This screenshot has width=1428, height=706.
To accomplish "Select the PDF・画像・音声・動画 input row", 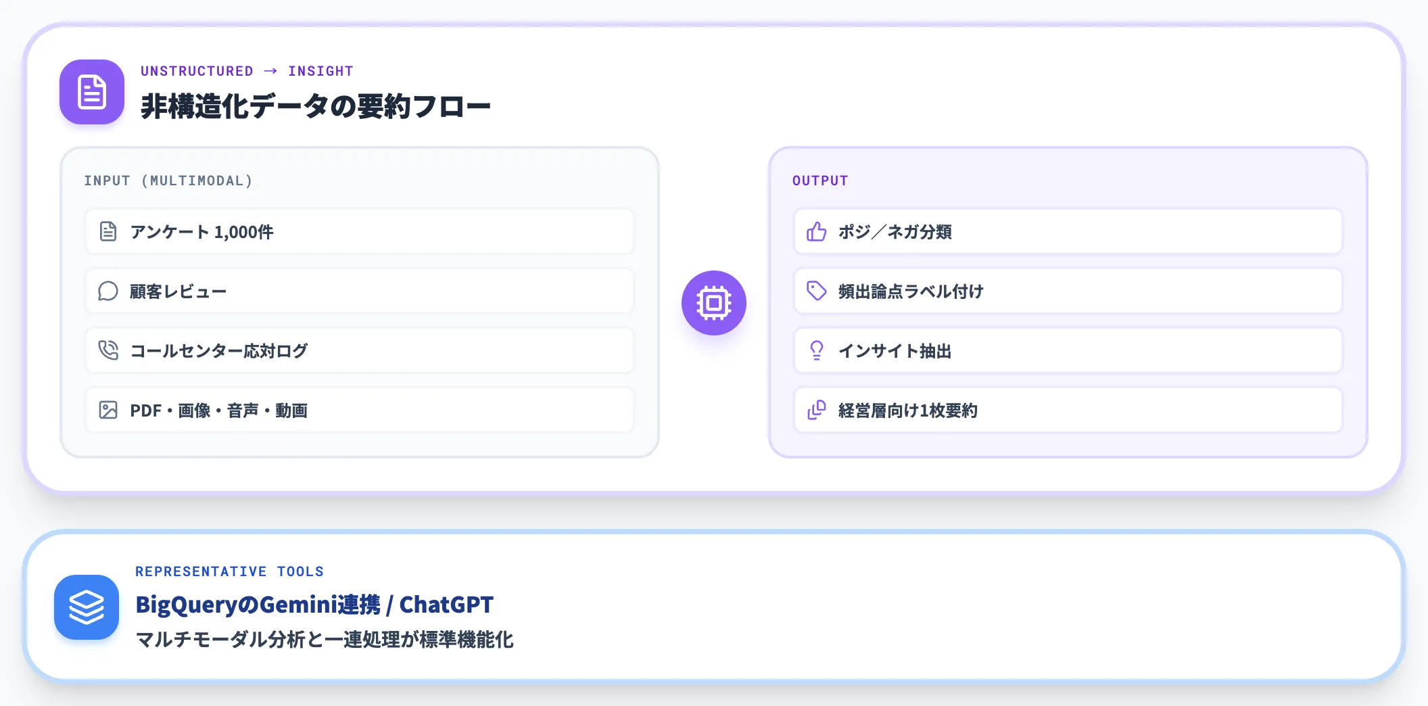I will 360,410.
